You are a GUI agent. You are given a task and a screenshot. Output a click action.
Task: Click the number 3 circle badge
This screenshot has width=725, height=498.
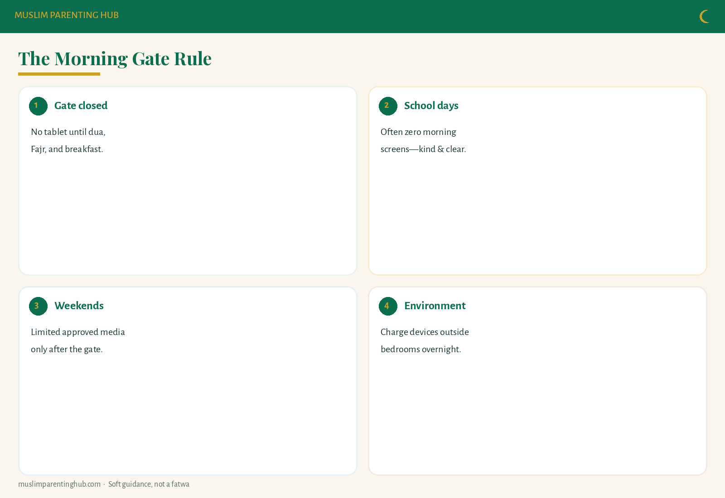pyautogui.click(x=38, y=306)
